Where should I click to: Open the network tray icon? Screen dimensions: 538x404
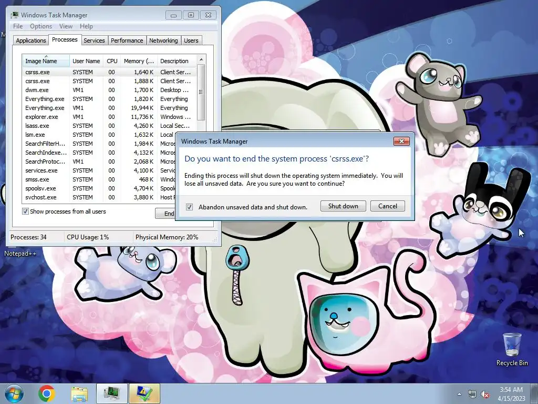[472, 394]
